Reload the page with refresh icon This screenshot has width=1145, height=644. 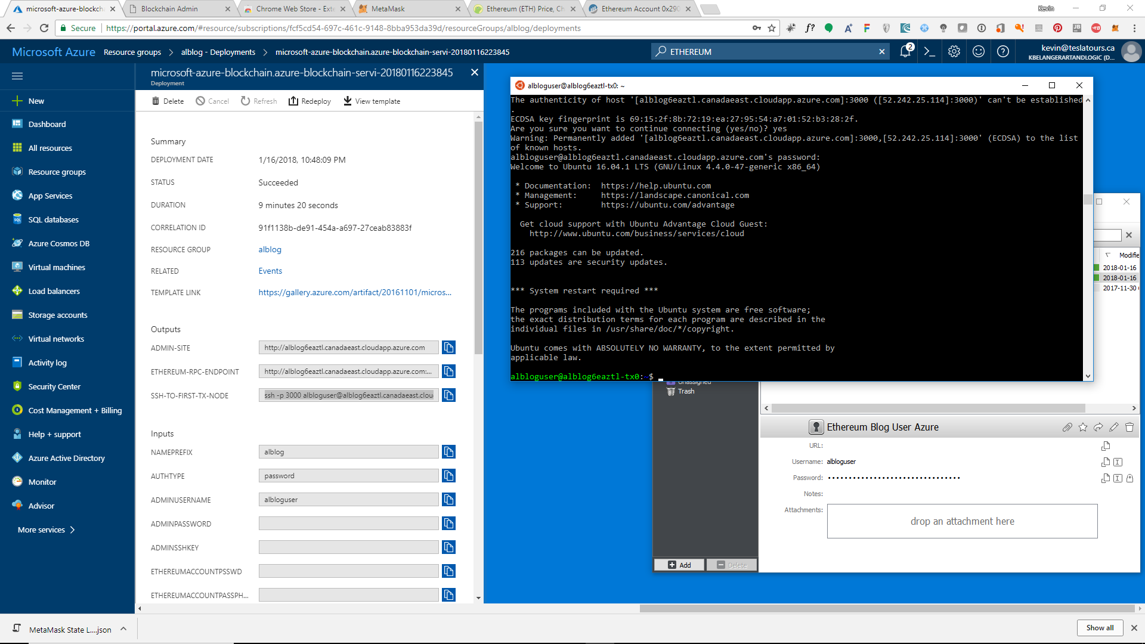[44, 28]
